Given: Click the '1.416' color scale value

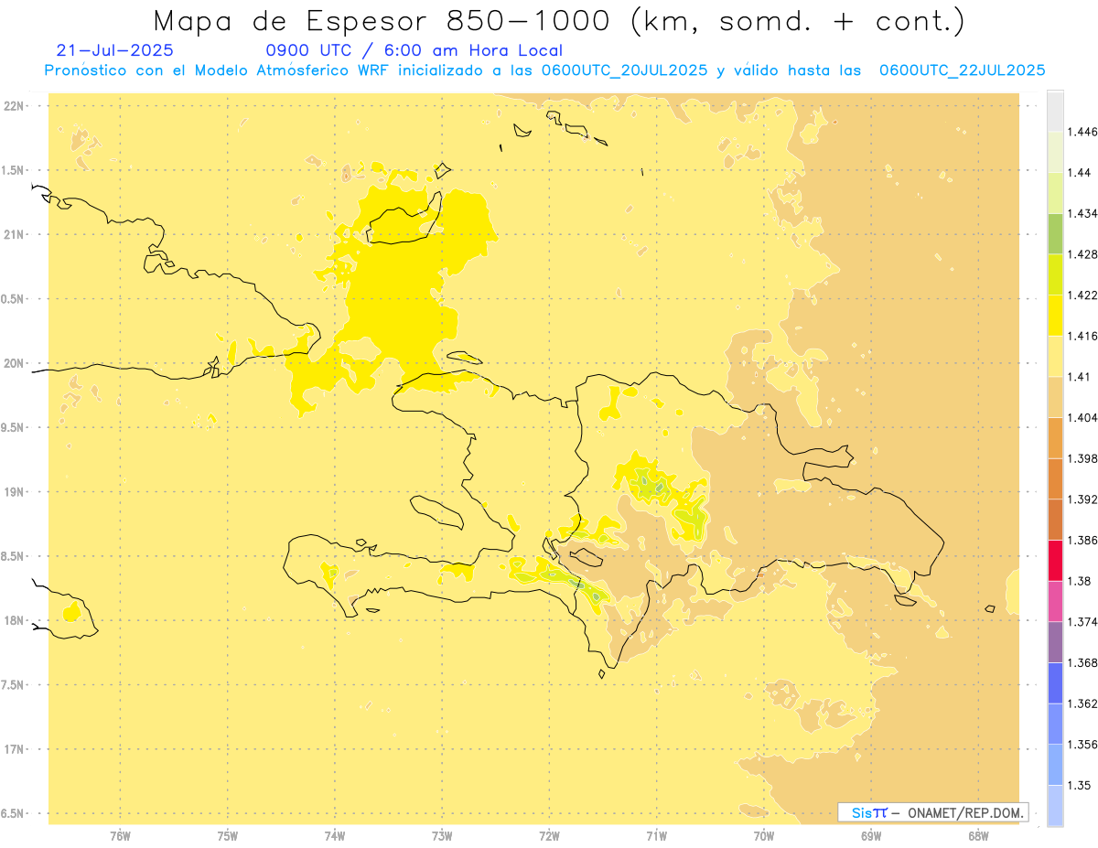Looking at the screenshot, I should (x=1082, y=336).
